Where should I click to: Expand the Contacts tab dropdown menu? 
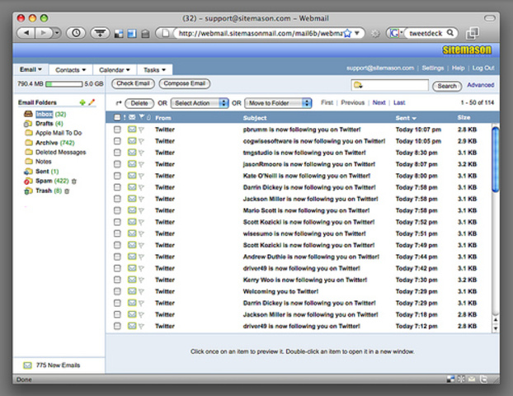tap(84, 70)
